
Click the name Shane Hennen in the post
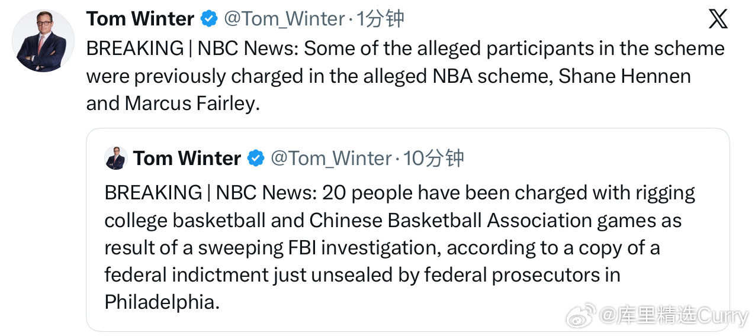tap(625, 76)
